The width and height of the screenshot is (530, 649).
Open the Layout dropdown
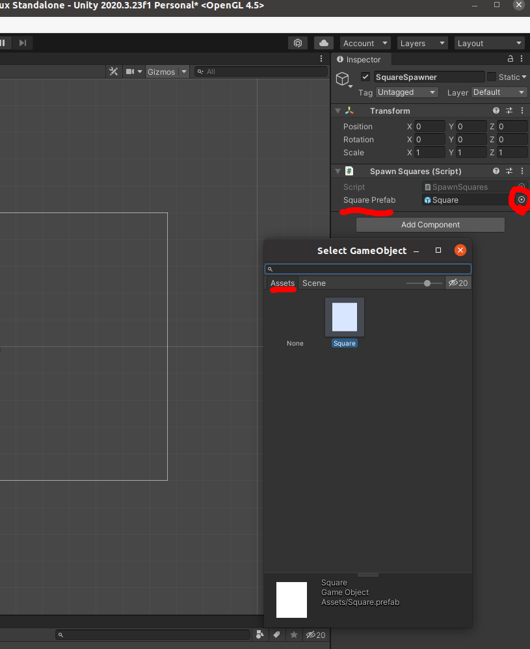(489, 43)
